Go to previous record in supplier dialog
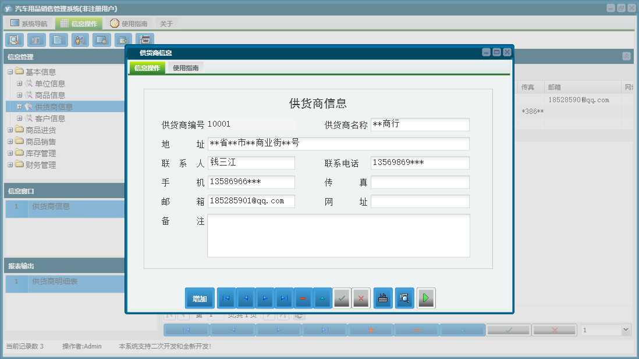The width and height of the screenshot is (639, 359). (246, 298)
